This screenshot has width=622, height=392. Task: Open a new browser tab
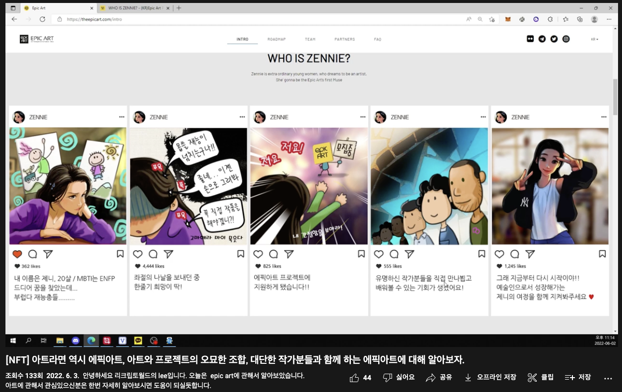(x=179, y=8)
